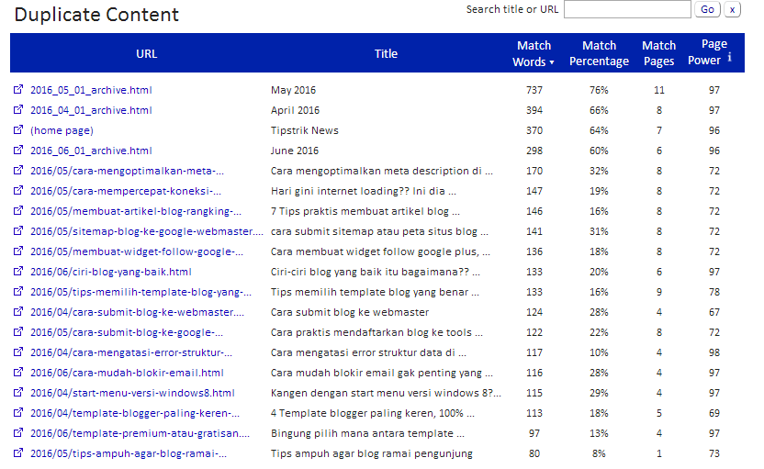764x469 pixels.
Task: Click the Go search button
Action: point(707,9)
